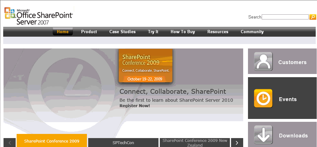Go to previous carousel item arrow

(x=10, y=143)
